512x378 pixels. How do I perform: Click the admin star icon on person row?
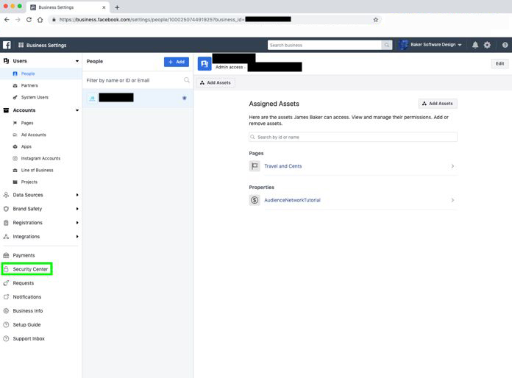coord(185,98)
